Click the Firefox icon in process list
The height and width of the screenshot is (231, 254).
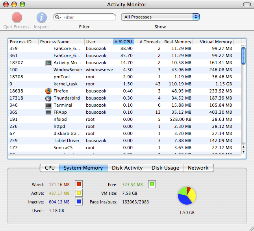pyautogui.click(x=48, y=91)
